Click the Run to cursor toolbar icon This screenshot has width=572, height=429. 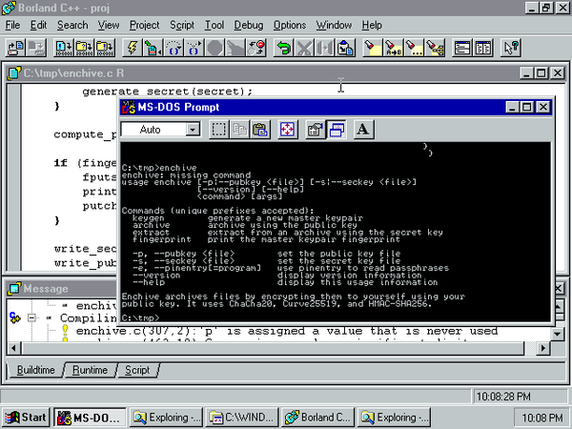153,48
